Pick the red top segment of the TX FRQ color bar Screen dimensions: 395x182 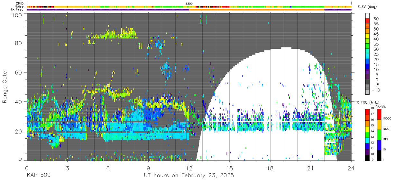pyautogui.click(x=367, y=112)
